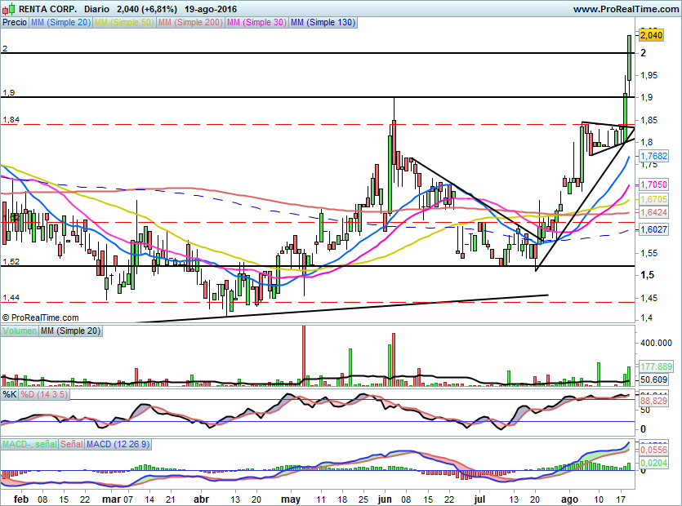This screenshot has height=506, width=682.
Task: Click the www.ProRealTime.com link
Action: [x=626, y=9]
